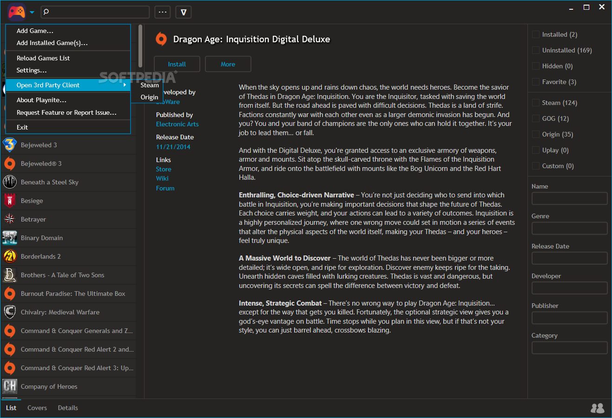This screenshot has height=418, width=612.
Task: Enable the Origin (35) filter checkbox
Action: [x=536, y=134]
